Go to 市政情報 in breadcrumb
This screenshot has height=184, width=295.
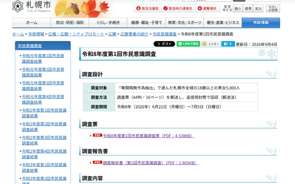click(x=36, y=34)
